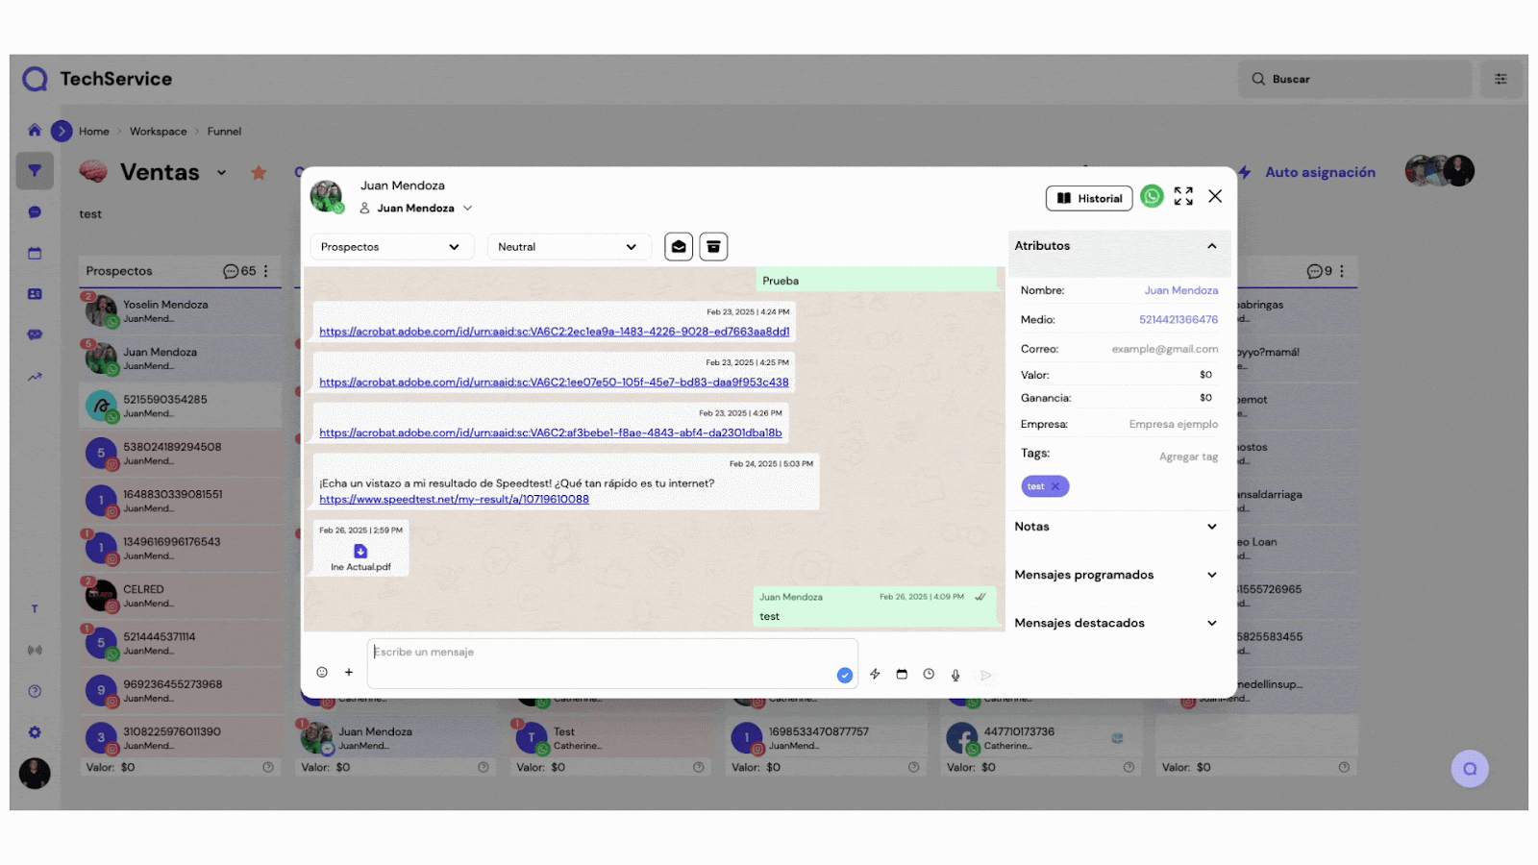Toggle the blue checkmark in message box
Viewport: 1538px width, 865px height.
coord(845,676)
